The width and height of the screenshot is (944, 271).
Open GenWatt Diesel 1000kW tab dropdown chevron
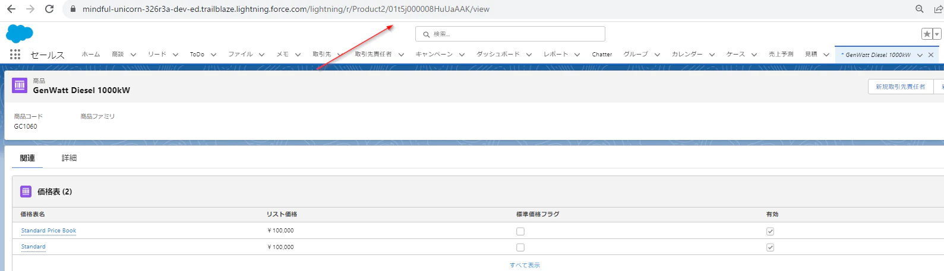pos(920,55)
